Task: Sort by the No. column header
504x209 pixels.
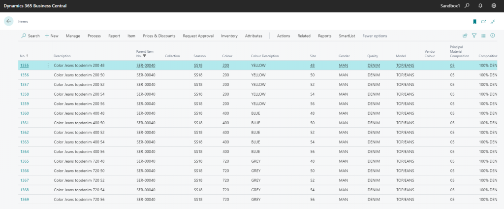Action: 24,56
